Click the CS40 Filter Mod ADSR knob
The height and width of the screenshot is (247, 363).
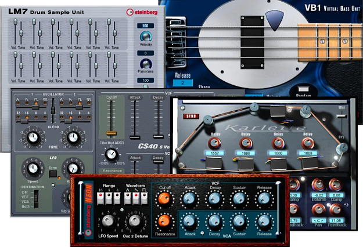pos(112,155)
